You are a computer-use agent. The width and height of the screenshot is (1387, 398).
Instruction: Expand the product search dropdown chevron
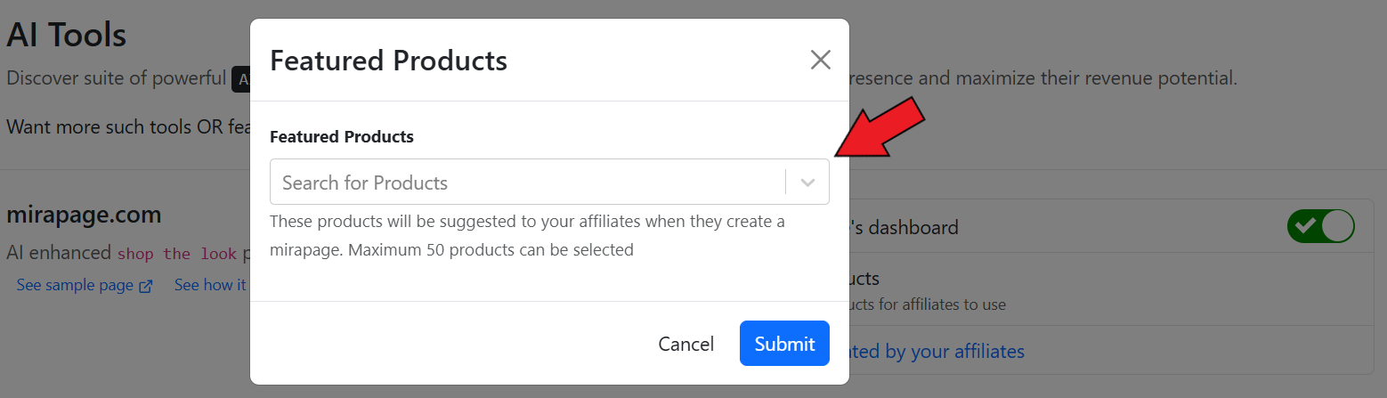pos(807,183)
